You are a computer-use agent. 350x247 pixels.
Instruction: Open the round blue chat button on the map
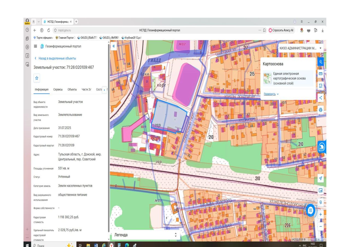[x=311, y=210]
